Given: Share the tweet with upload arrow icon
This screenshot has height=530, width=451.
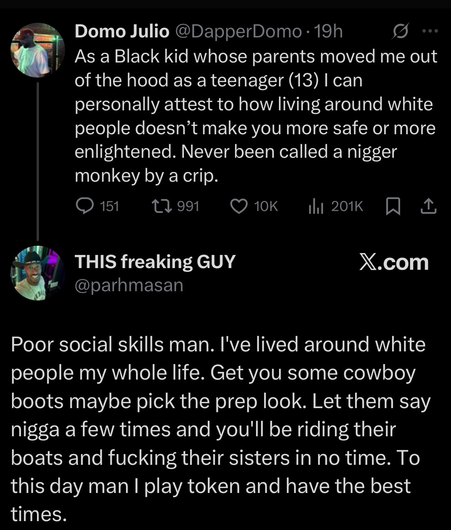Looking at the screenshot, I should click(428, 207).
